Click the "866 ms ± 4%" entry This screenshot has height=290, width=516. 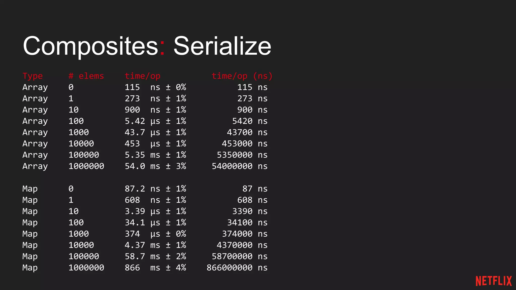(x=155, y=268)
